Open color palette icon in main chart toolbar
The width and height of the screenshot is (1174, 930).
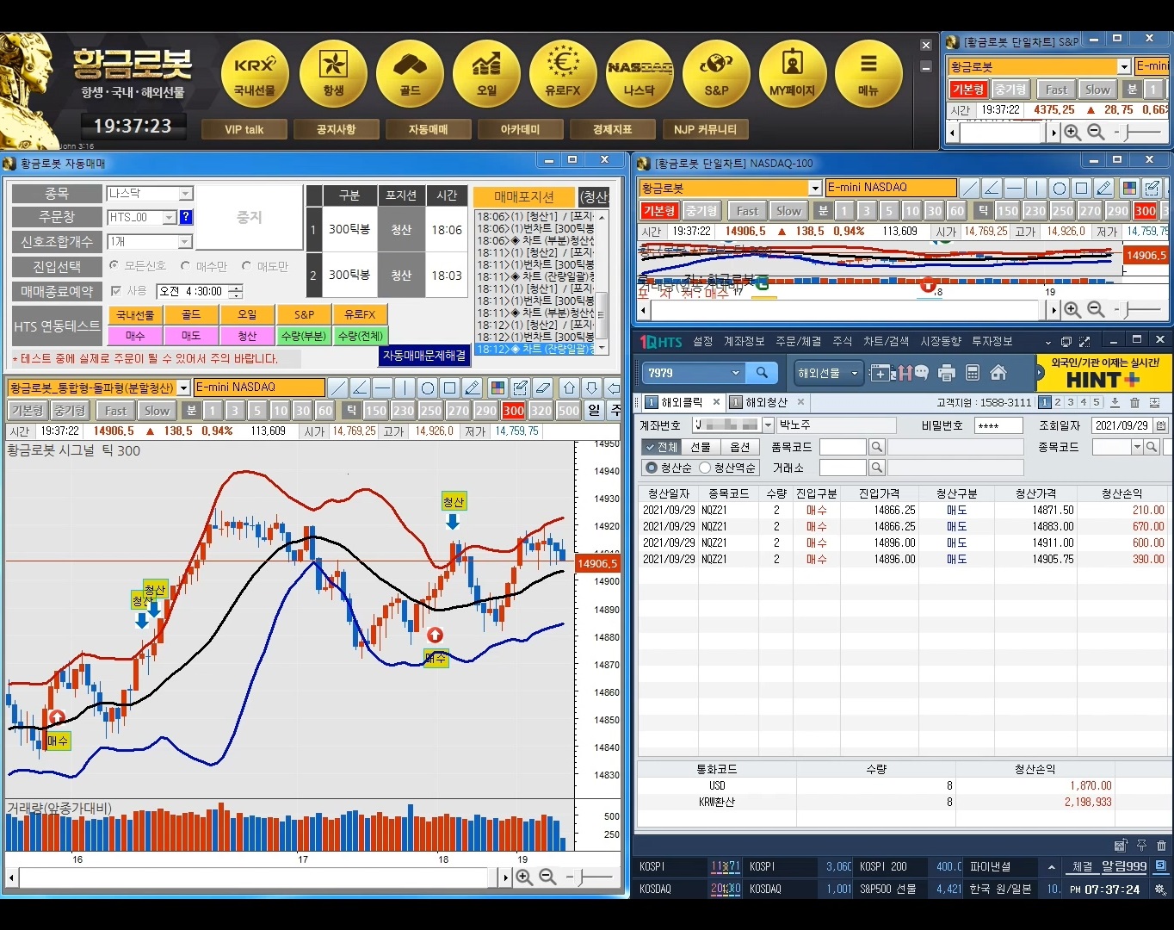click(x=497, y=387)
